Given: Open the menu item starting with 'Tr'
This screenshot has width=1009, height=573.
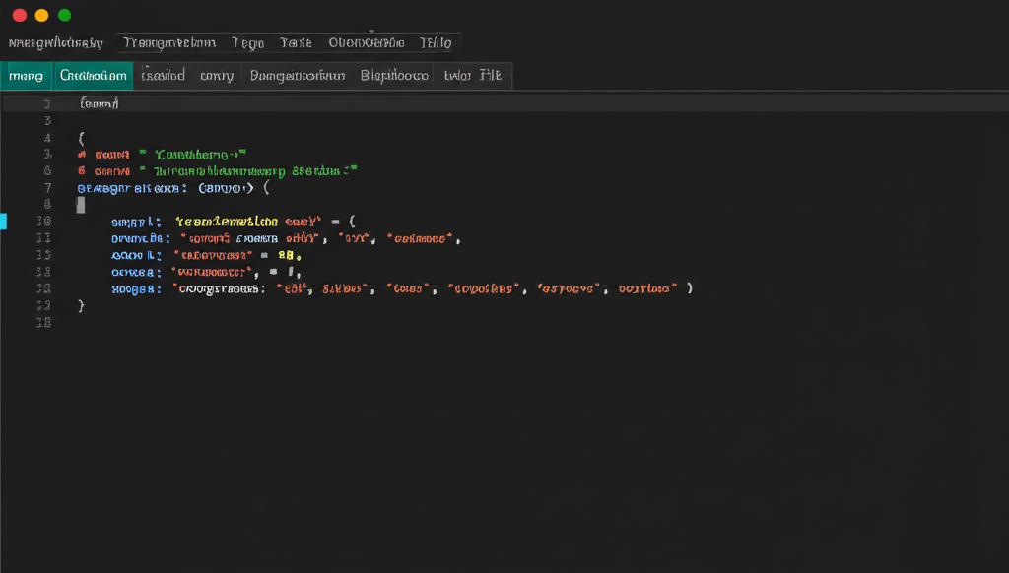Looking at the screenshot, I should click(x=169, y=43).
